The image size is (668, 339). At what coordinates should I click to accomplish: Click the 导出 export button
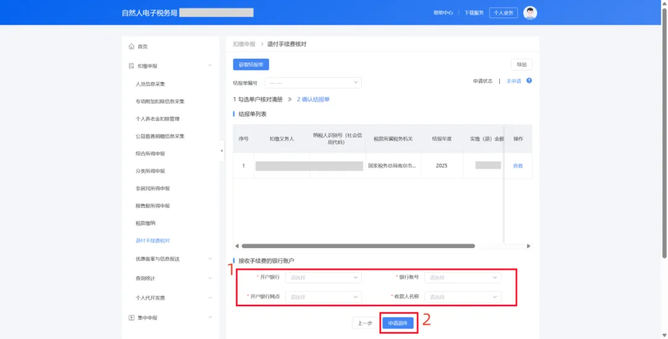pos(521,64)
